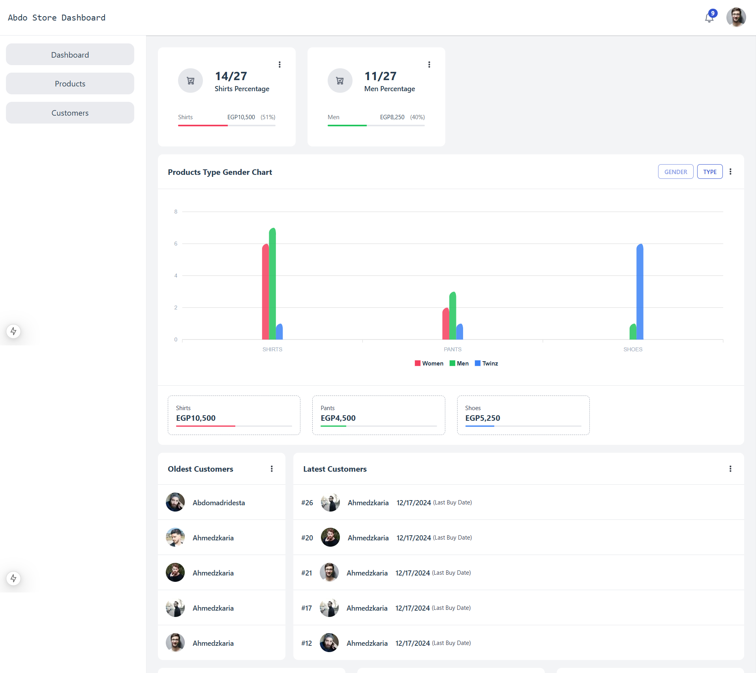The width and height of the screenshot is (756, 673).
Task: Click the lower lightning bolt icon on left edge
Action: pyautogui.click(x=13, y=579)
